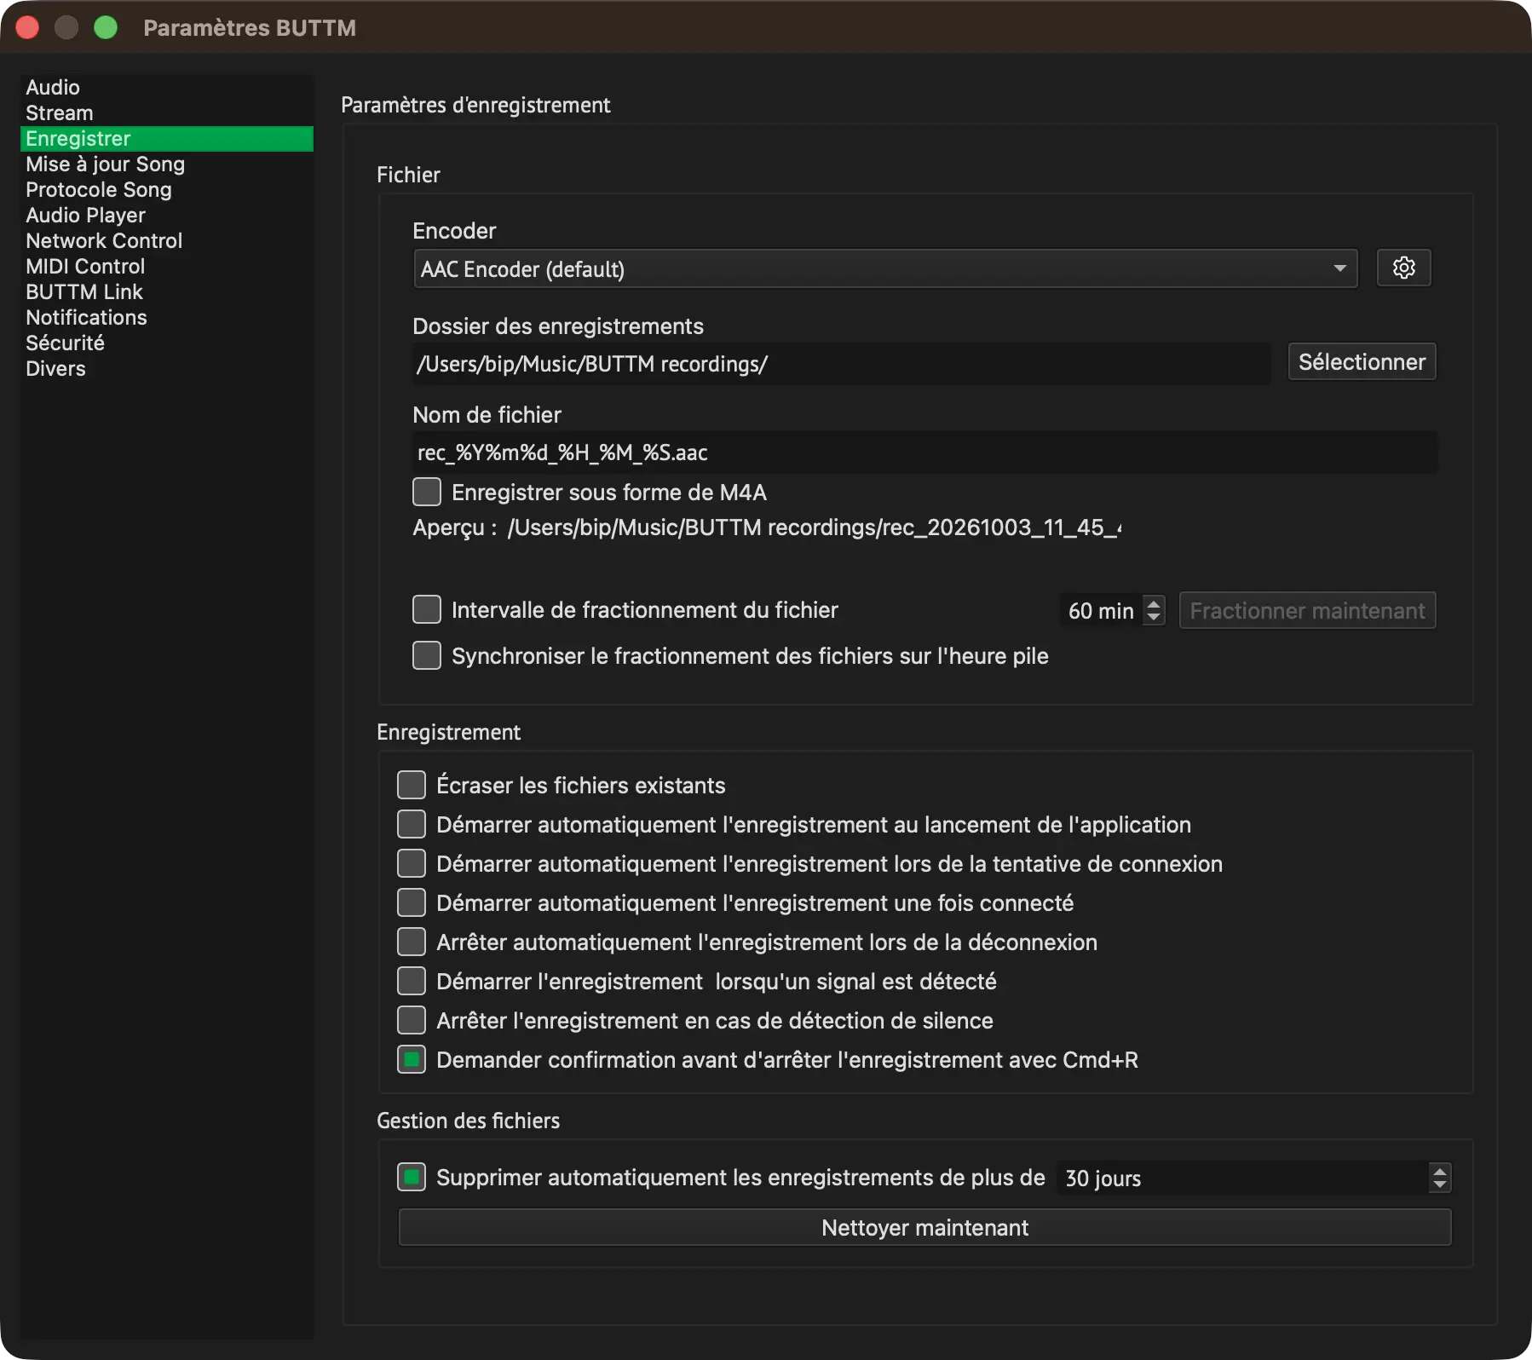Go to Protocole Song settings
1532x1360 pixels.
click(x=167, y=190)
